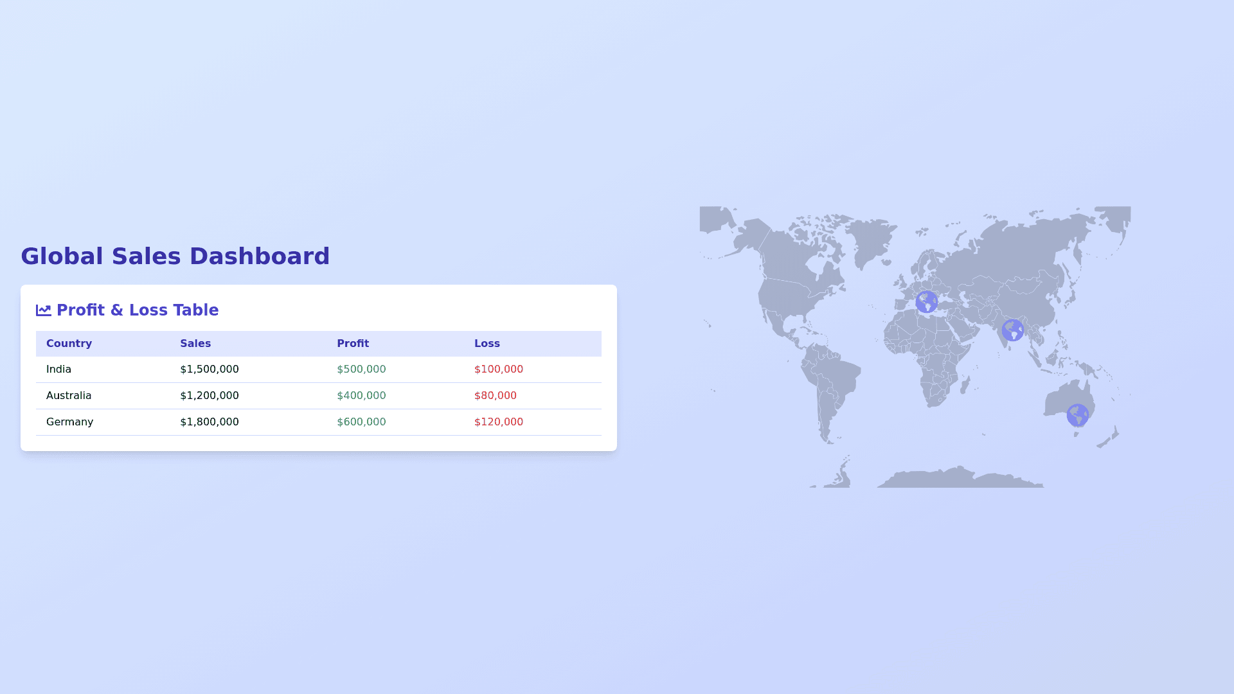Click Germany's $120,000 loss value
The height and width of the screenshot is (694, 1234).
coord(498,422)
